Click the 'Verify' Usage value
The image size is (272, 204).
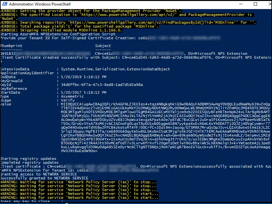pyautogui.click(x=68, y=100)
